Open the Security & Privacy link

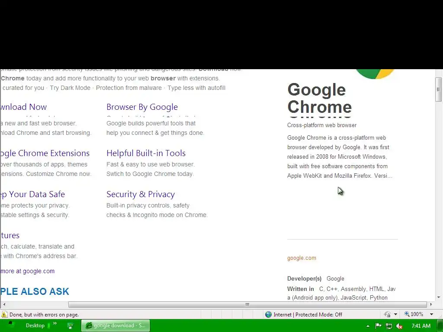pyautogui.click(x=141, y=194)
